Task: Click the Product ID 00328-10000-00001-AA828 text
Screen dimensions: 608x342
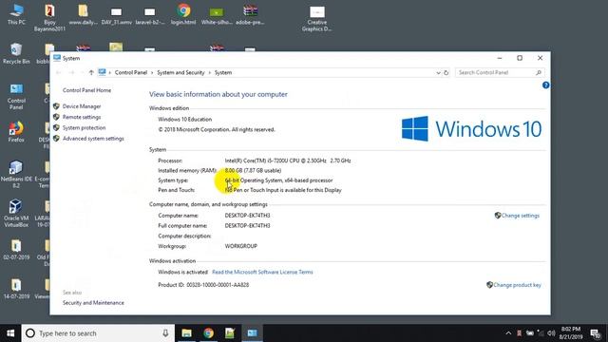Action: coord(203,285)
